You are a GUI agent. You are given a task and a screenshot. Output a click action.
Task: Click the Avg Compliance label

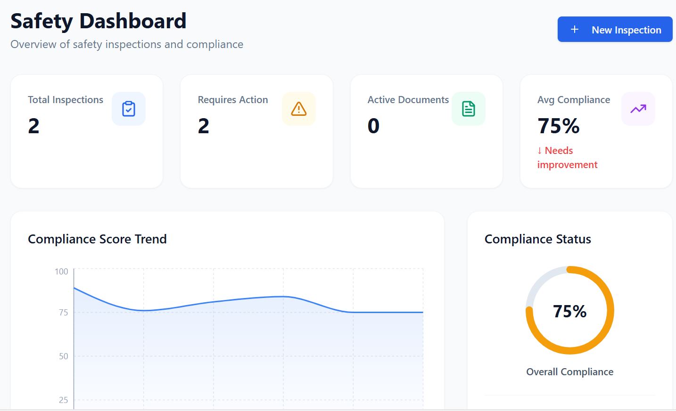click(574, 100)
